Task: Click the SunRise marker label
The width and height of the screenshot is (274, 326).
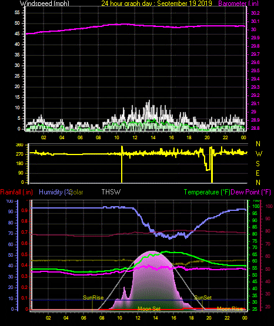Action: pyautogui.click(x=93, y=298)
